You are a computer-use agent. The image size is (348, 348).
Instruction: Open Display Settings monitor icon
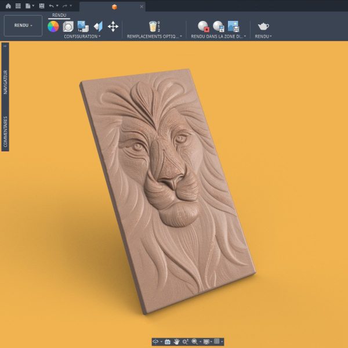(206, 342)
